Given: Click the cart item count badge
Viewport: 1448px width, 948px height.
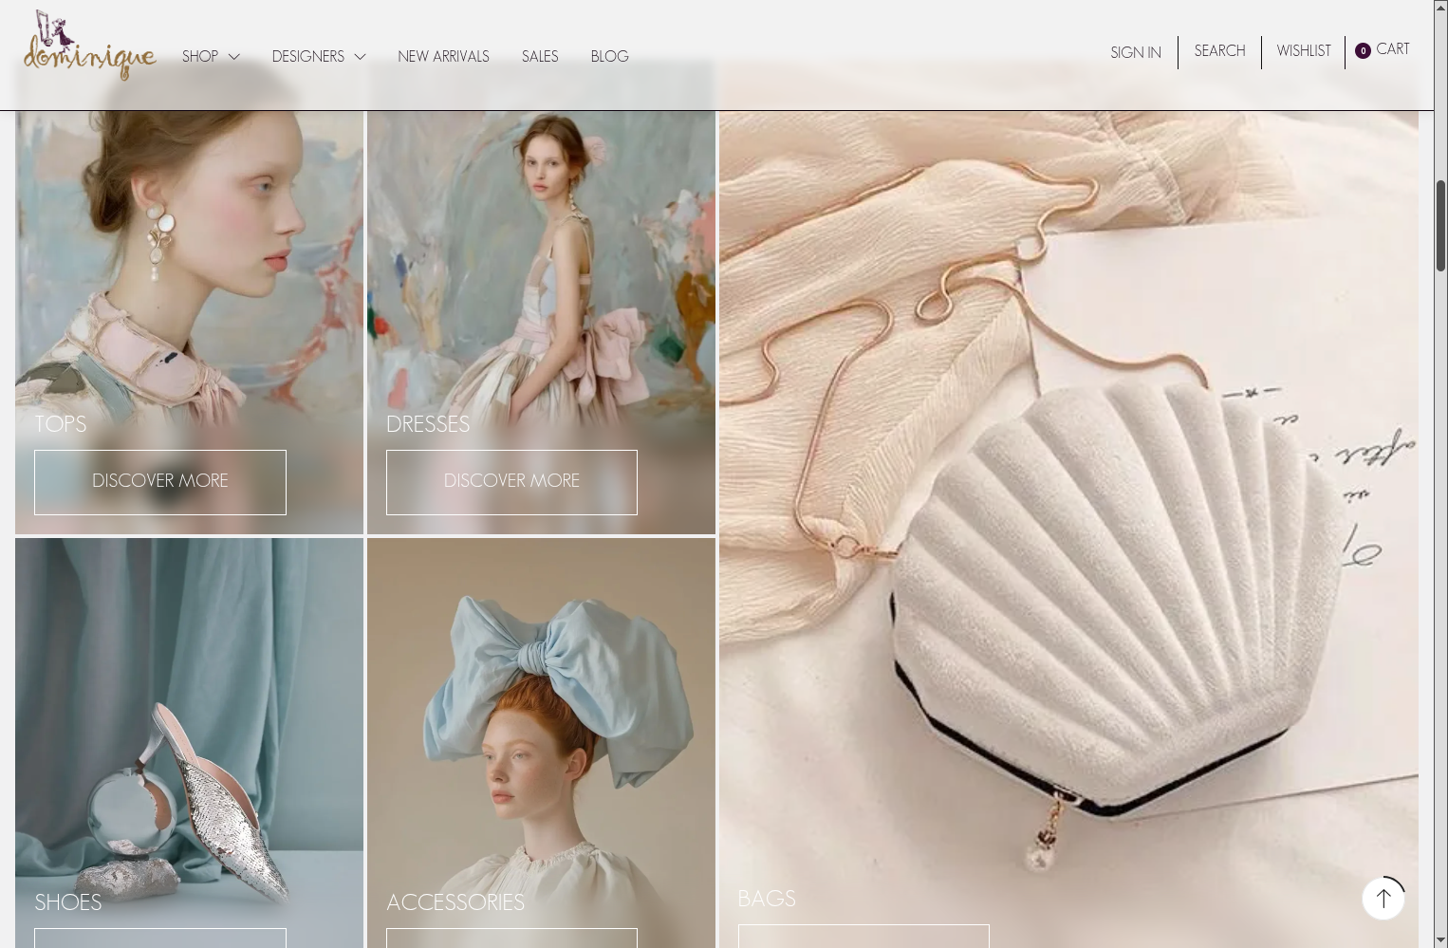Looking at the screenshot, I should pos(1363,50).
